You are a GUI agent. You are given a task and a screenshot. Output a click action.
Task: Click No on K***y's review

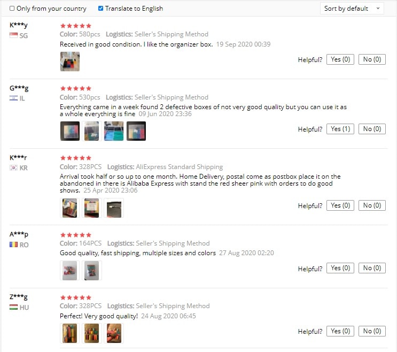click(372, 59)
